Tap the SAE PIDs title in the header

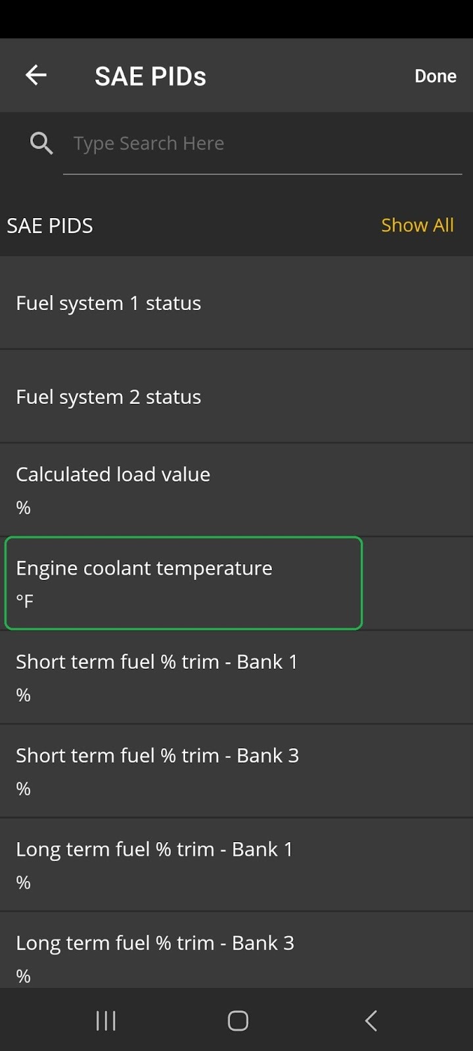coord(150,75)
